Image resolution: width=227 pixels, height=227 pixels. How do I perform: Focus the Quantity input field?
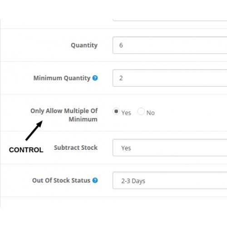(170, 45)
